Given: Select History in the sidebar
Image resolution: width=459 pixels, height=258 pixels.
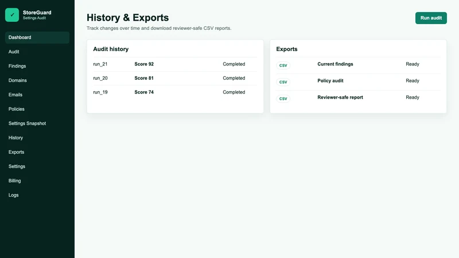Looking at the screenshot, I should click(x=37, y=138).
